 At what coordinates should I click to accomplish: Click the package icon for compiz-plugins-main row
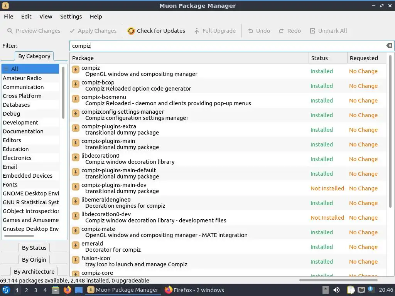(x=76, y=143)
